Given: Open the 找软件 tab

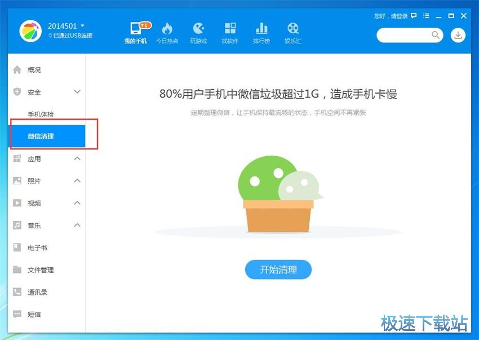Looking at the screenshot, I should click(x=230, y=33).
